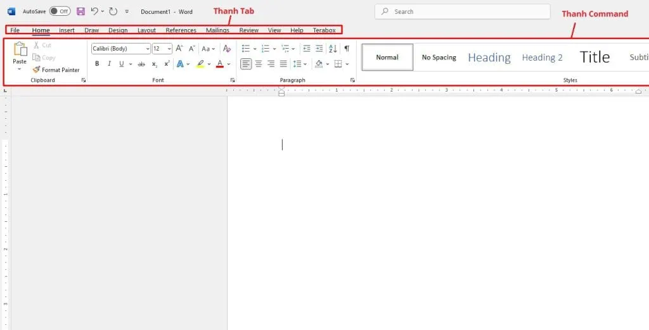649x330 pixels.
Task: Open Font dialog launcher
Action: 233,80
